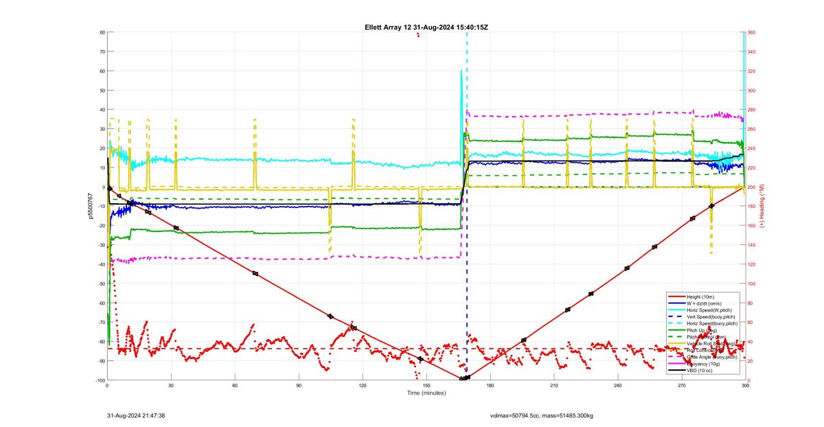Image resolution: width=824 pixels, height=427 pixels.
Task: Click the right heading axis tick '360'
Action: (x=752, y=32)
